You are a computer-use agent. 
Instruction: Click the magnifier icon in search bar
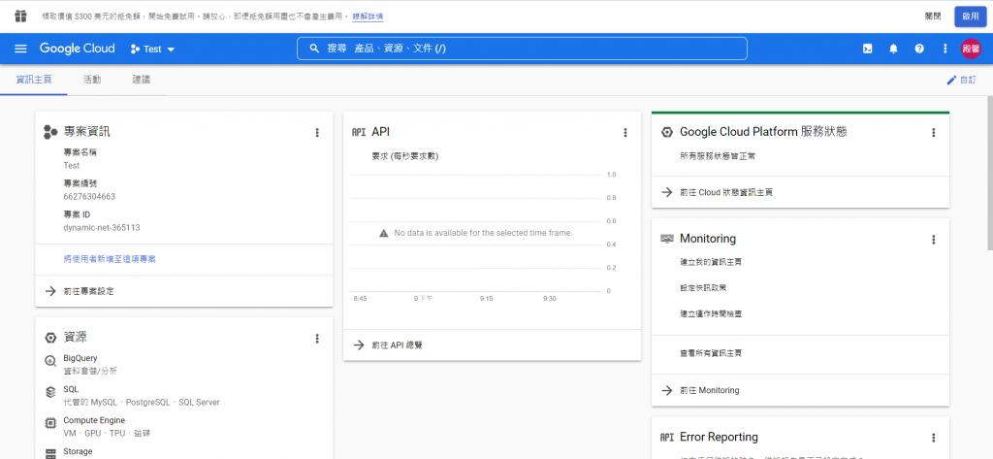(x=313, y=49)
